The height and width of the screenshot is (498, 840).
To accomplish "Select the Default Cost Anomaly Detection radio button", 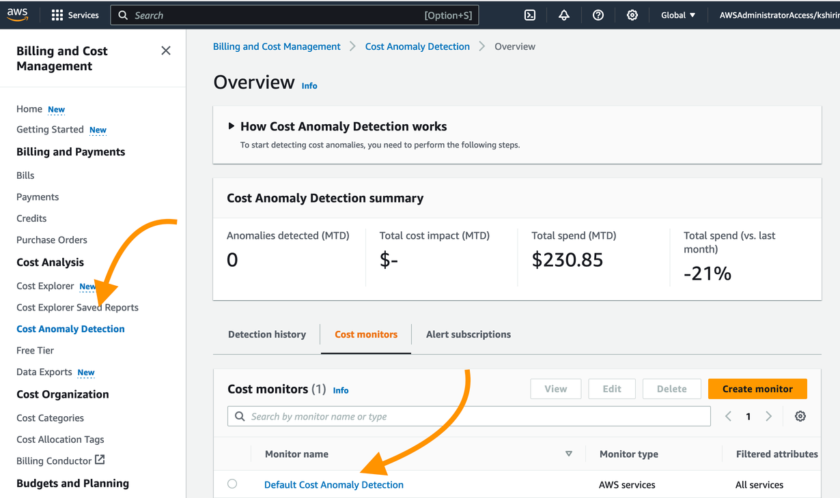I will [x=232, y=484].
